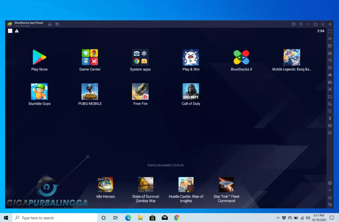
Task: Take a screenshot with the sidebar camera icon
Action: point(330,89)
